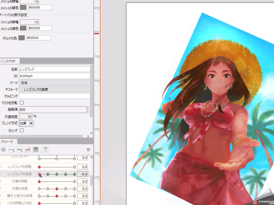Click the 描画順 field with value 800

pos(53,110)
